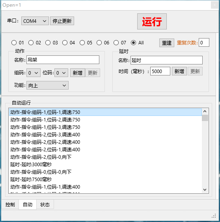This screenshot has height=222, width=220.
Task: Click the 重复次数 repeat count field
Action: [x=204, y=42]
